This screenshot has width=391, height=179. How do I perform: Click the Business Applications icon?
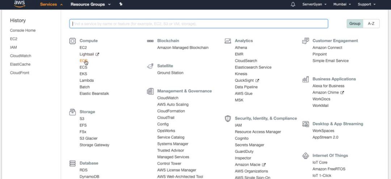pos(306,79)
